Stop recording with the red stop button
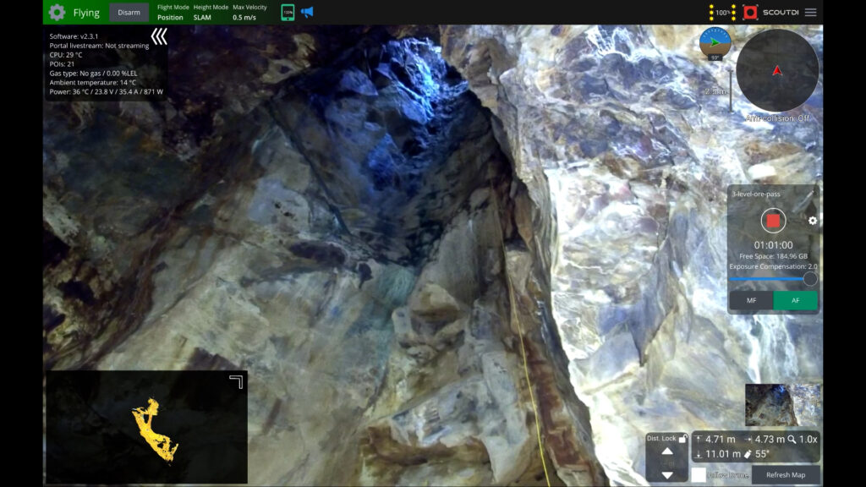The image size is (866, 487). coord(773,221)
